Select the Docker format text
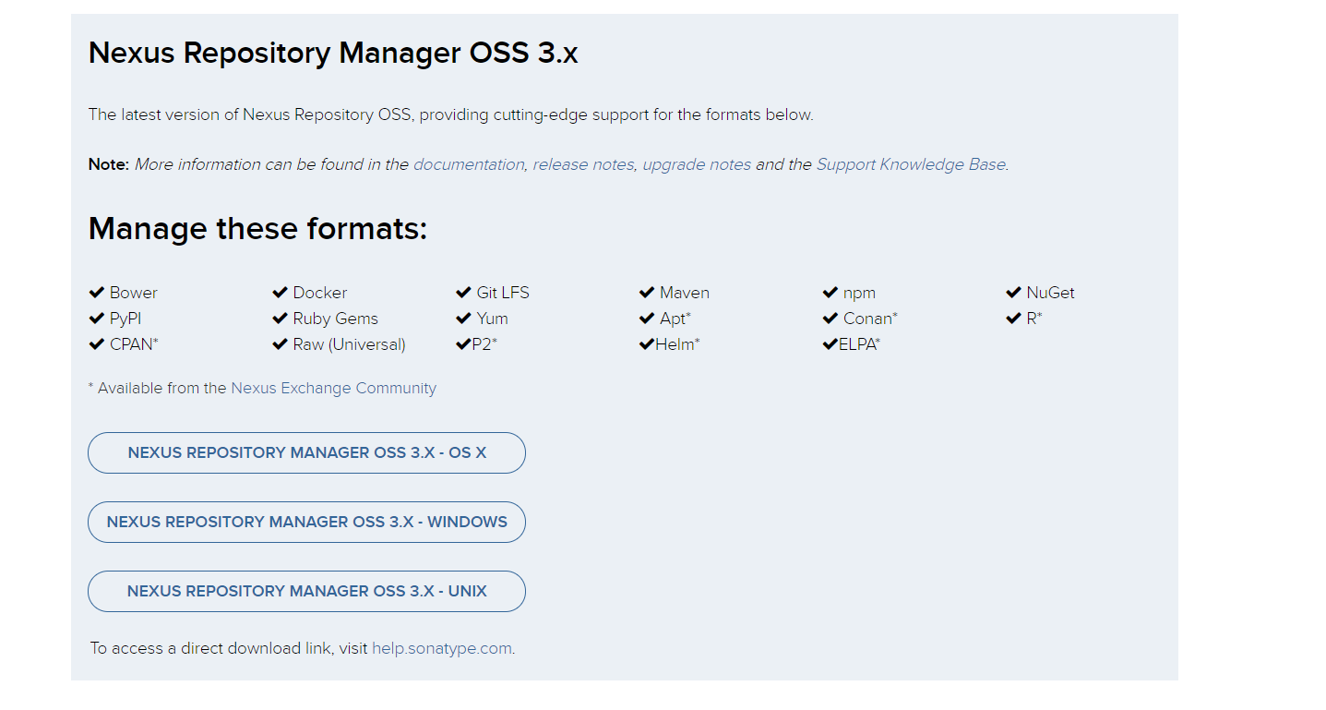Screen dimensions: 1326x710 (x=320, y=293)
